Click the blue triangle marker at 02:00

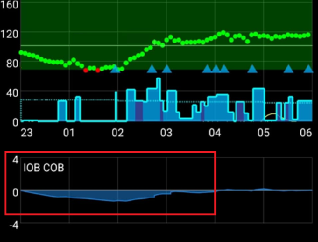(116, 69)
